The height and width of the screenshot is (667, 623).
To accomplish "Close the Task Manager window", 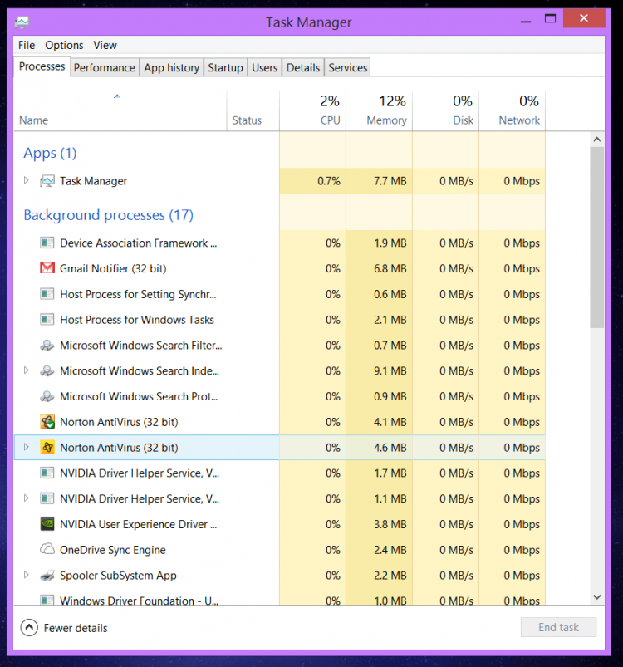I will click(584, 18).
